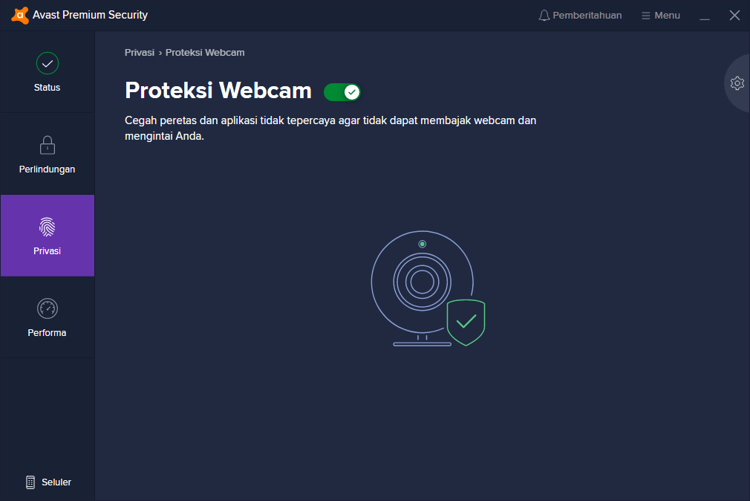Open notifications via the bell icon
The image size is (750, 501).
coord(544,16)
